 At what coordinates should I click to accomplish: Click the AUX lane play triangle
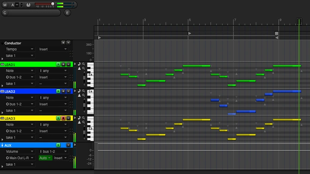point(75,145)
